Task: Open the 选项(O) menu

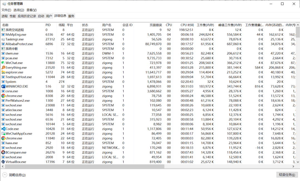Action: (19, 10)
